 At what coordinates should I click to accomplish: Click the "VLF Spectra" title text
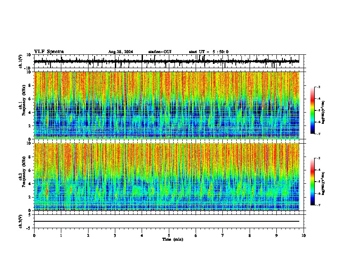point(49,51)
